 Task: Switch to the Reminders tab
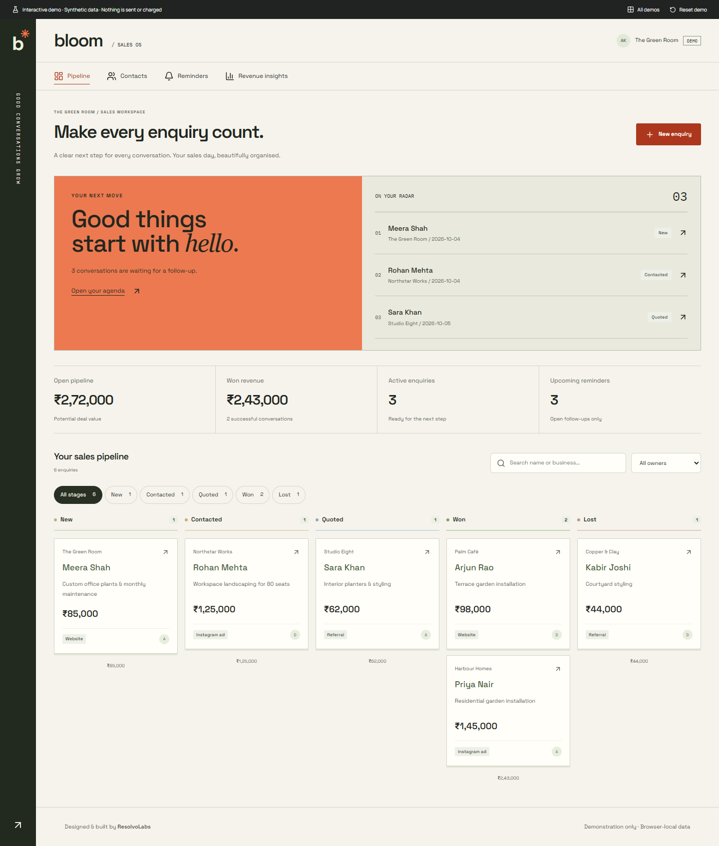(x=186, y=76)
